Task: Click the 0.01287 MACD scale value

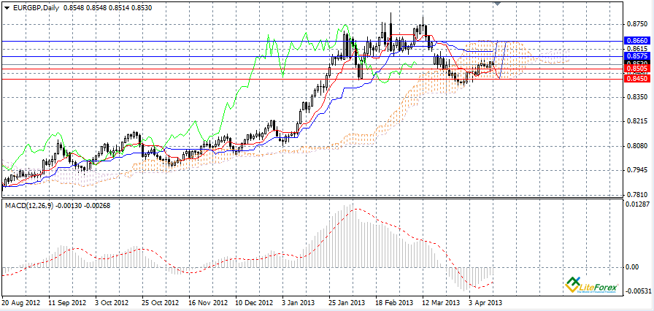Action: 636,204
